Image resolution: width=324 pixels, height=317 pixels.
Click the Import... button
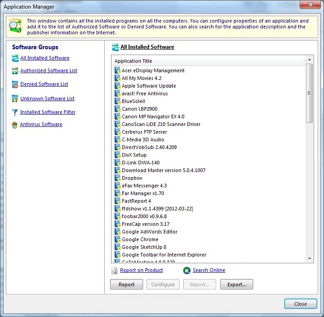point(199,284)
